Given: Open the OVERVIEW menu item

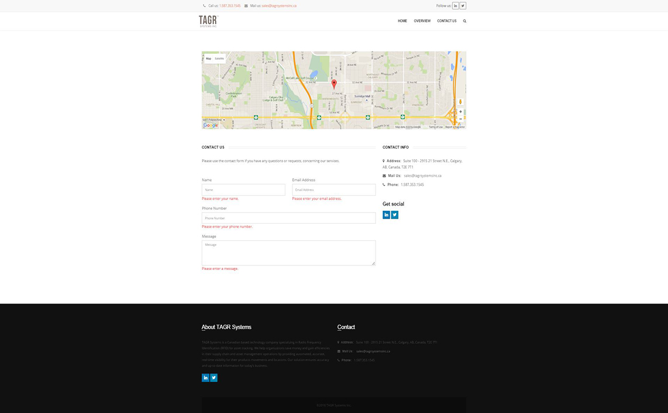Looking at the screenshot, I should pyautogui.click(x=422, y=21).
